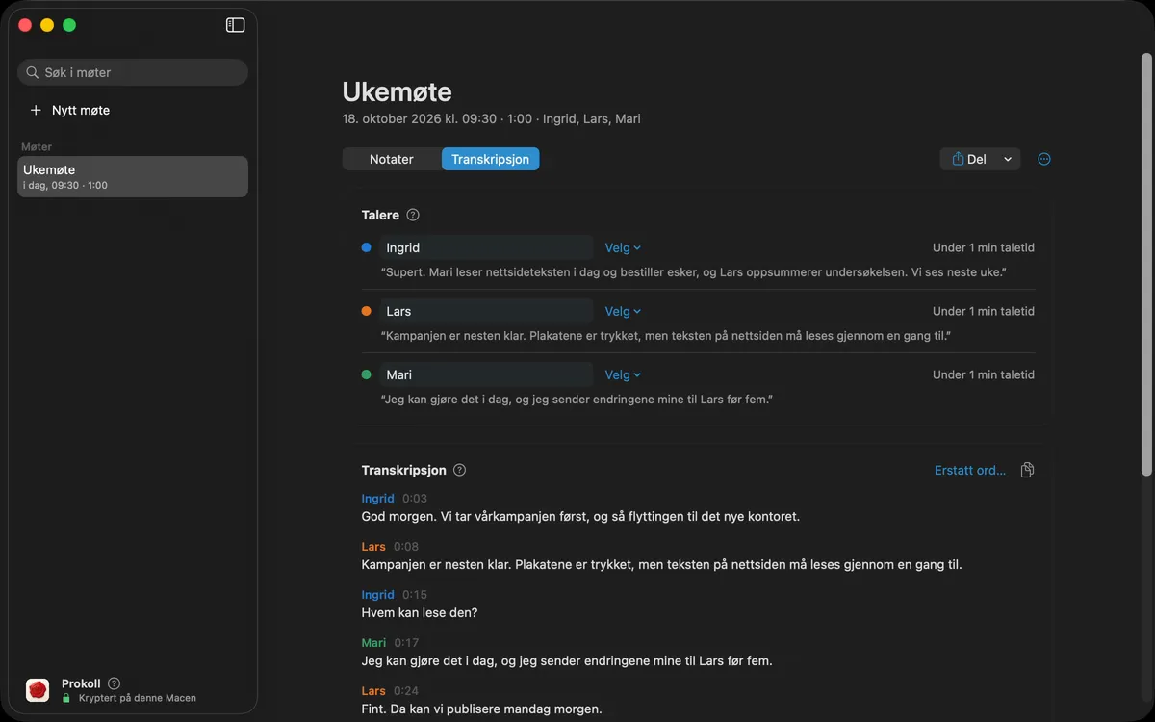
Task: Click the meeting date line "18. oktober 2026"
Action: click(x=492, y=119)
